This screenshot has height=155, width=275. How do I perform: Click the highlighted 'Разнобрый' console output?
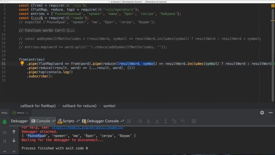click(x=37, y=136)
